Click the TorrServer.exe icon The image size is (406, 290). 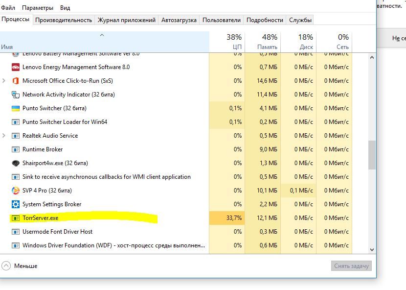(x=16, y=218)
